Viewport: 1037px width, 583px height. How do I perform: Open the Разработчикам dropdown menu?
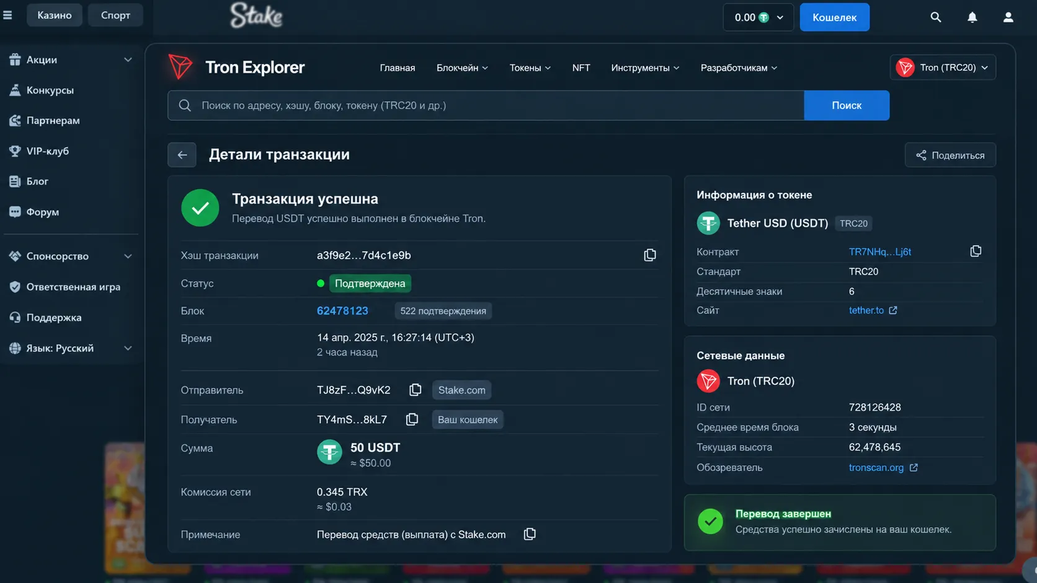[x=739, y=68]
